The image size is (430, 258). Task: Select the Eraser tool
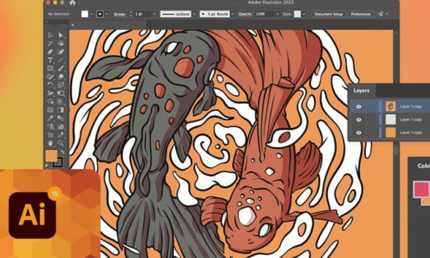[x=60, y=77]
